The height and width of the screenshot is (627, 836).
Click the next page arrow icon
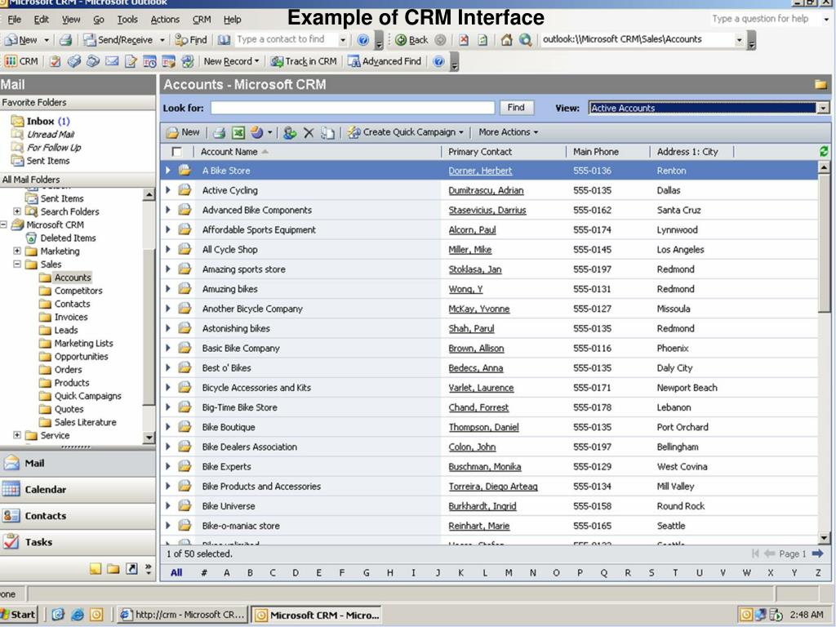[817, 554]
